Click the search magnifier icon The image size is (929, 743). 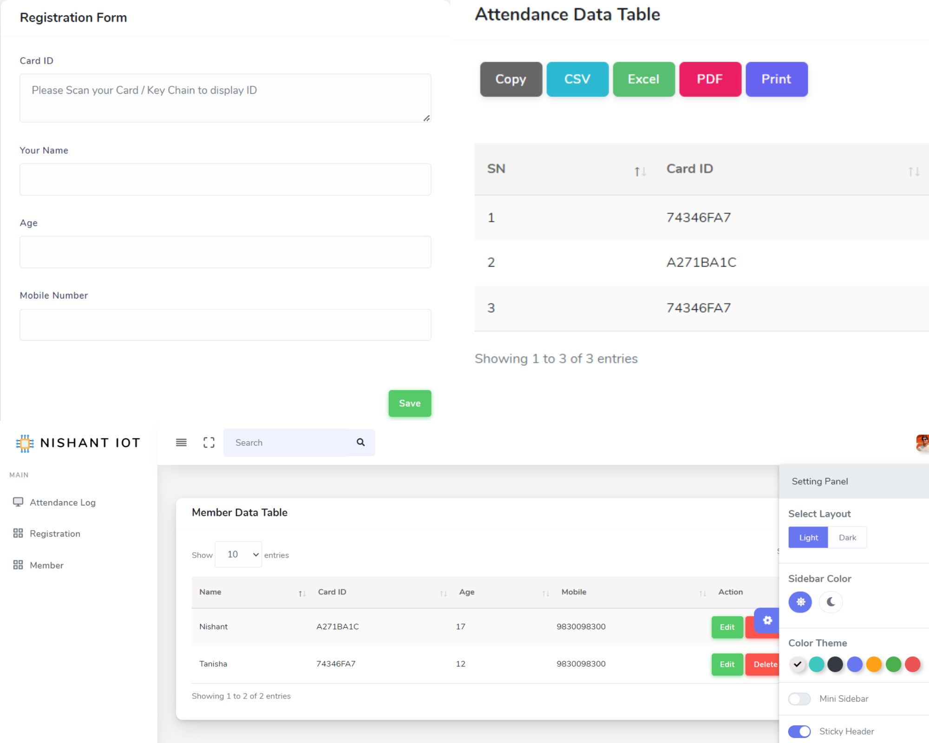[x=360, y=443]
